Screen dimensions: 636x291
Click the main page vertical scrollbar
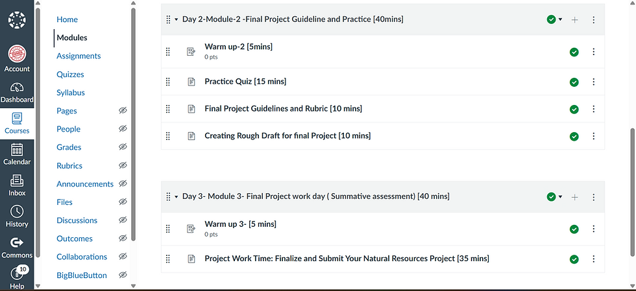(631, 194)
